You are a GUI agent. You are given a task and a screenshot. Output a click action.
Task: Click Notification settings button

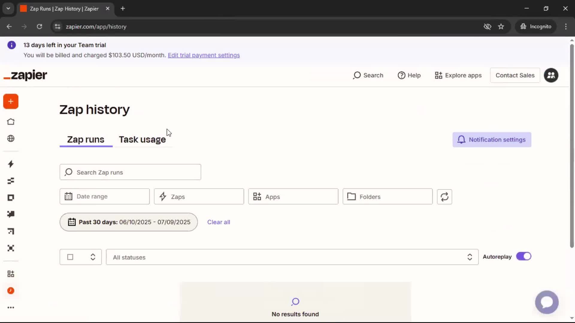pos(492,140)
